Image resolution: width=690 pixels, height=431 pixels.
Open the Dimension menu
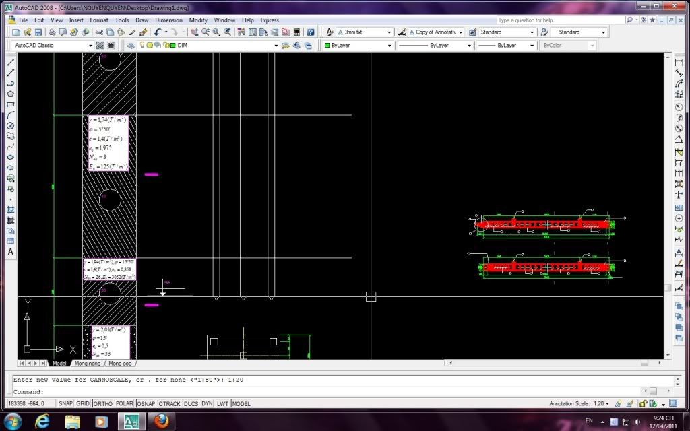[x=168, y=20]
